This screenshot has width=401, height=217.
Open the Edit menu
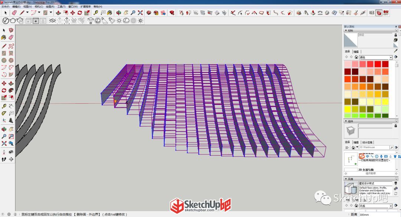click(16, 7)
